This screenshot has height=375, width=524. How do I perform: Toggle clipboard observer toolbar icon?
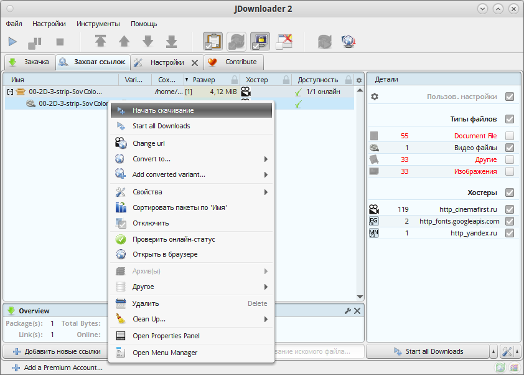(x=213, y=42)
